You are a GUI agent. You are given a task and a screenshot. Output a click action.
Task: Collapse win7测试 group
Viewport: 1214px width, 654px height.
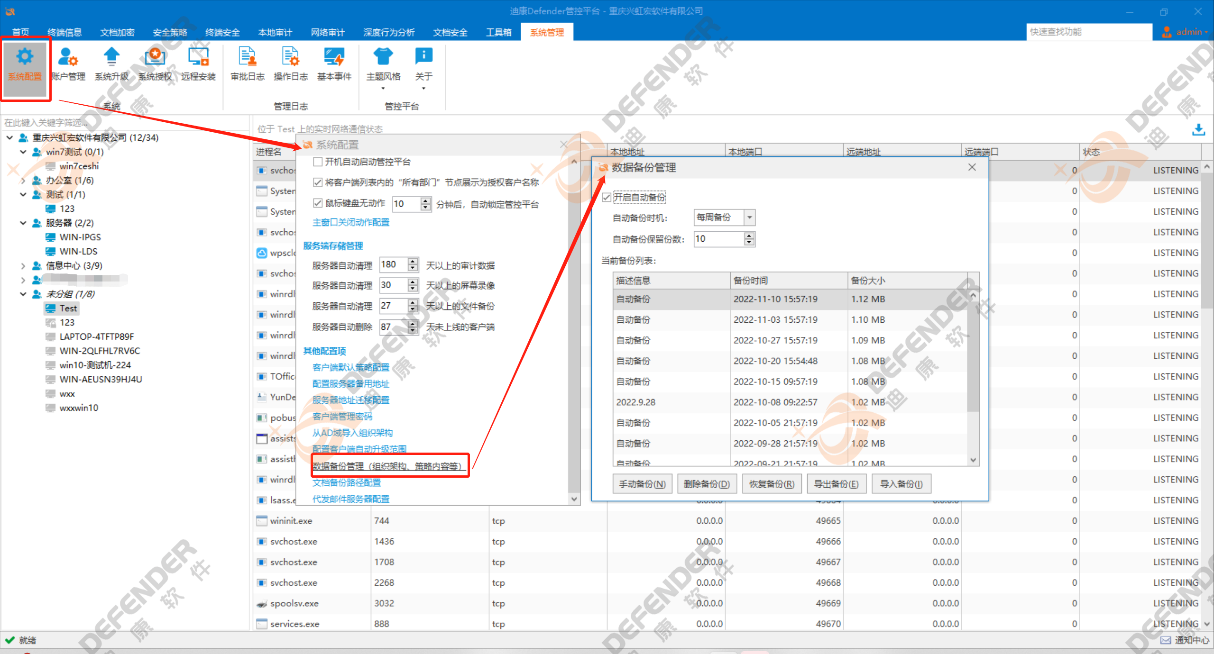click(x=23, y=152)
